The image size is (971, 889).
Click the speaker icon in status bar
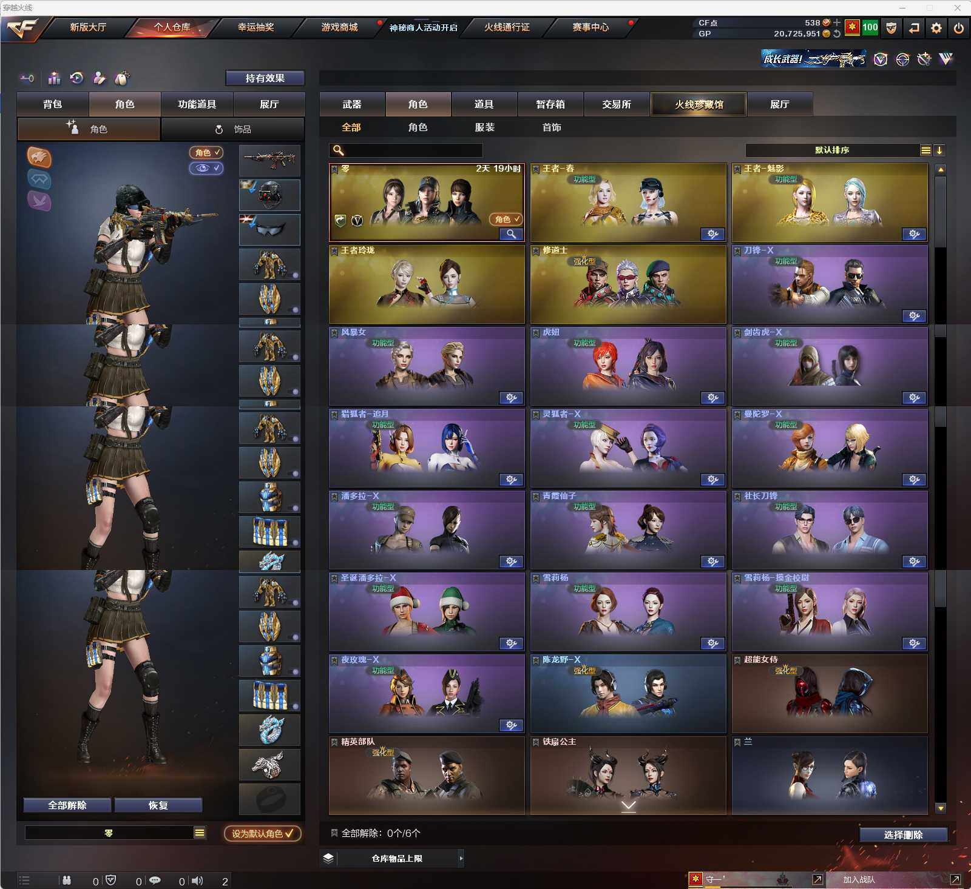point(197,881)
